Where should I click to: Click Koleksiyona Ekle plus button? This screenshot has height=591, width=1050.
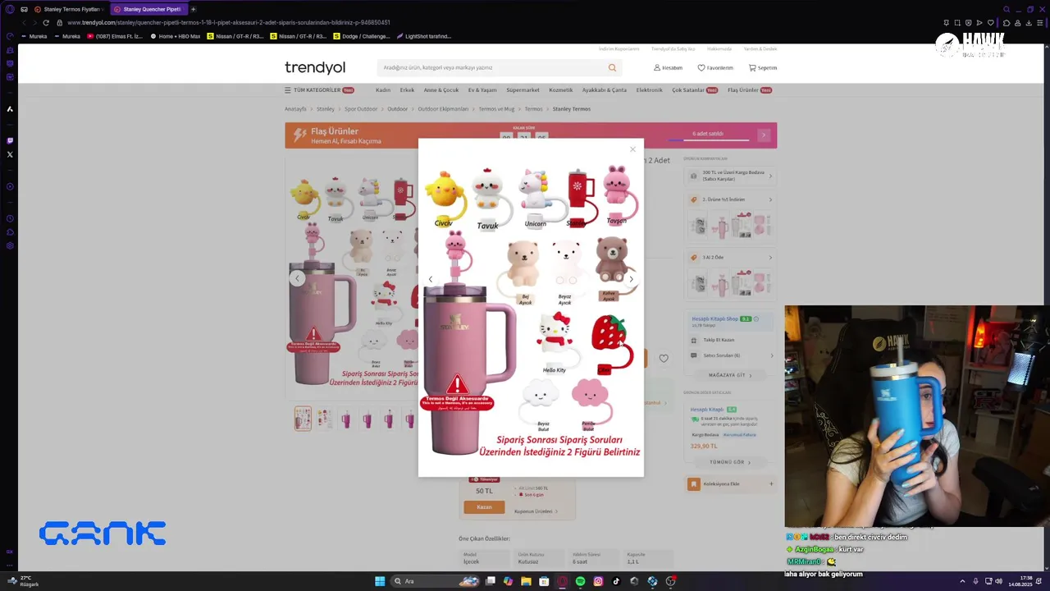771,484
